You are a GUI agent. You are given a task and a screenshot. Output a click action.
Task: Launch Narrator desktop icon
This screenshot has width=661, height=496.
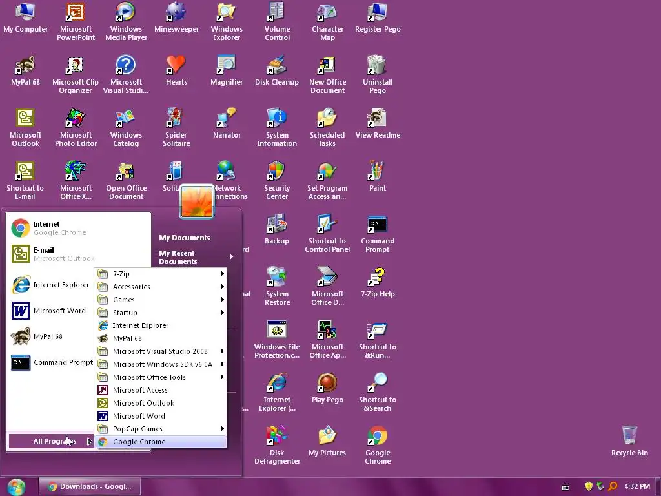(227, 123)
